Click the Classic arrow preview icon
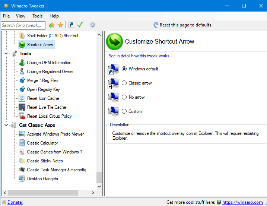 pyautogui.click(x=114, y=83)
